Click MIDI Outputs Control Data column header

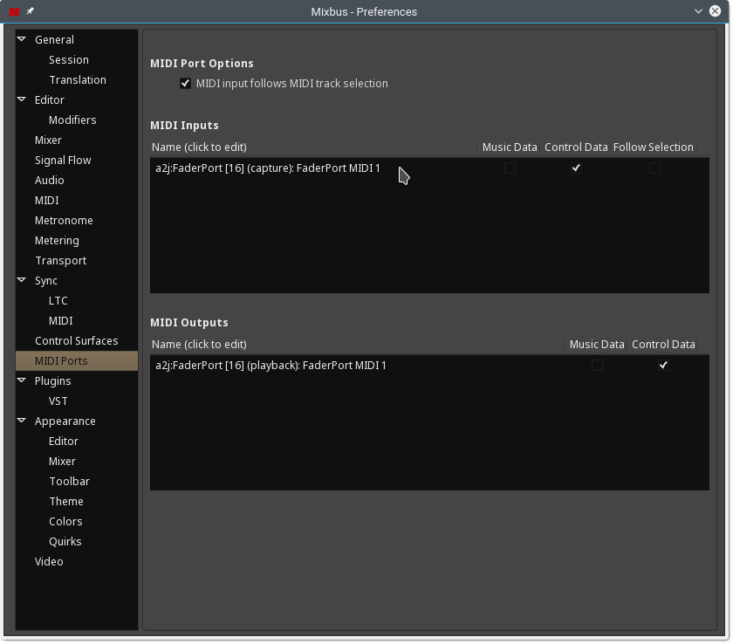click(663, 345)
